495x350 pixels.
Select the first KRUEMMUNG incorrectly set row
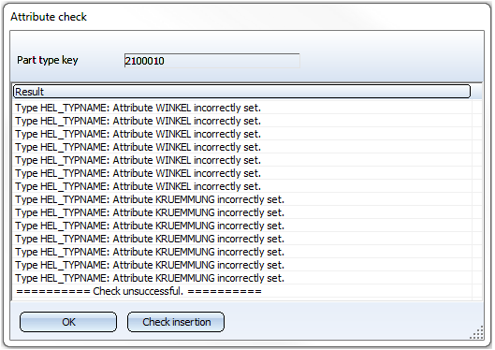(x=242, y=199)
